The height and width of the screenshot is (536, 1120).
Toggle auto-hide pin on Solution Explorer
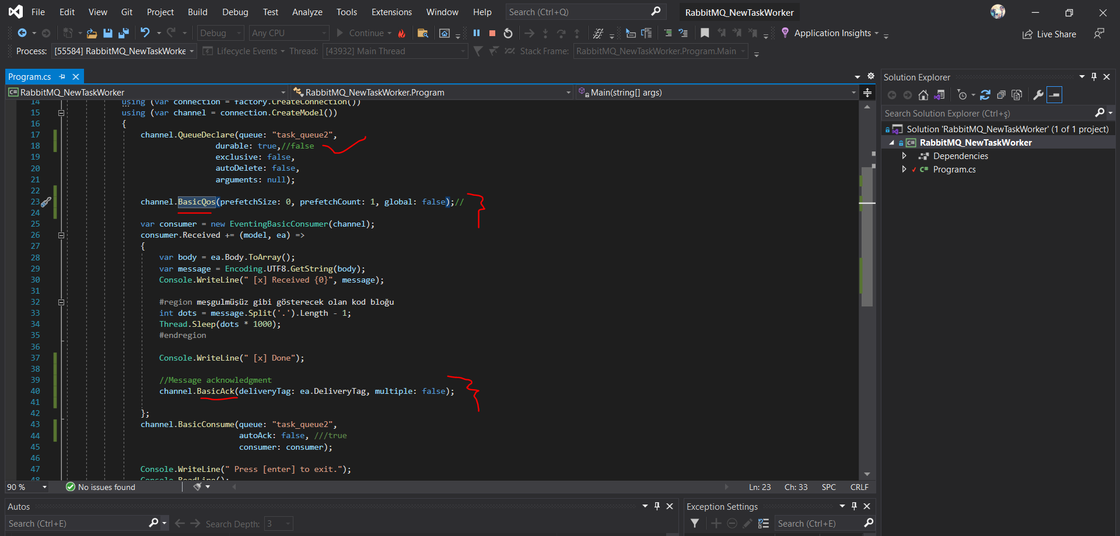(1094, 77)
